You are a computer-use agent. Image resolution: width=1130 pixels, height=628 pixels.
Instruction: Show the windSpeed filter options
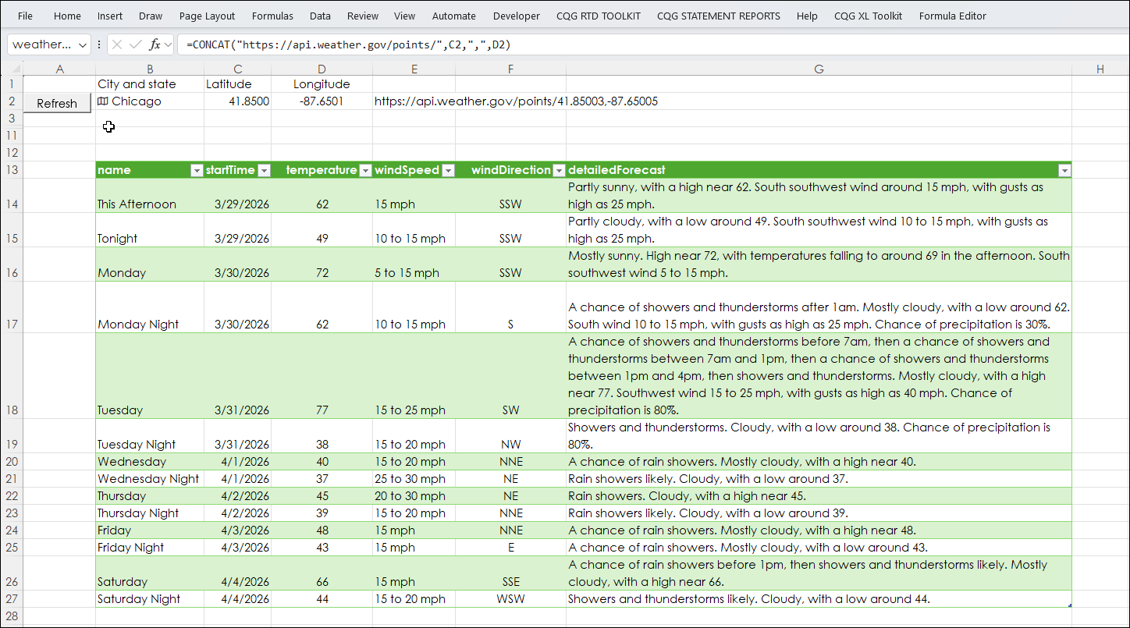pyautogui.click(x=448, y=170)
